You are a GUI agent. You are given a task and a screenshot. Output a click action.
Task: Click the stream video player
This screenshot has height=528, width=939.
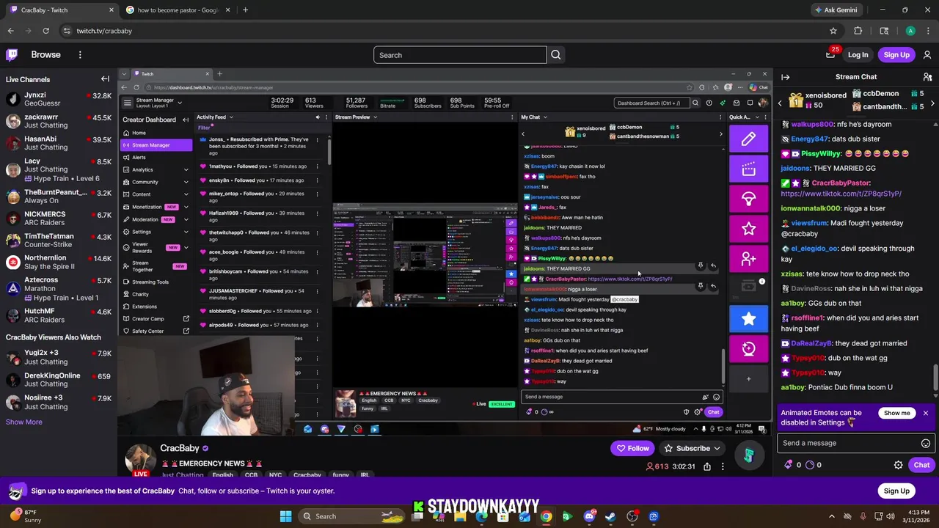pos(445,252)
